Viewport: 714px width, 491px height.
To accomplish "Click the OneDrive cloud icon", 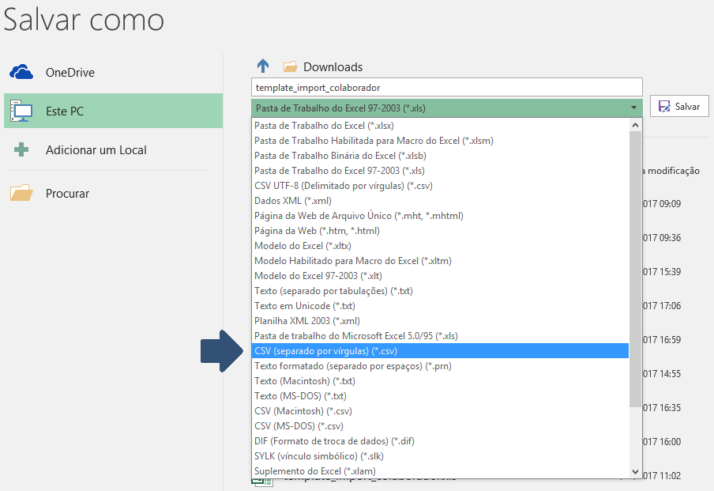I will tap(21, 73).
